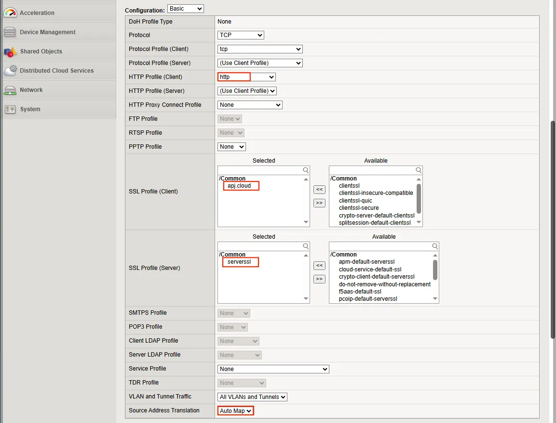This screenshot has width=556, height=423.
Task: Open the Configuration Basic dropdown
Action: 186,9
